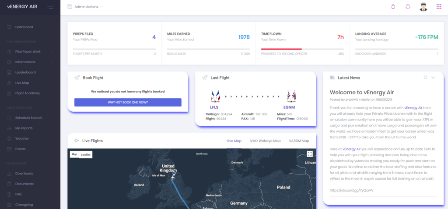Open Schedule Search in the sidebar
Viewport: 448px width, 209px height.
(28, 117)
